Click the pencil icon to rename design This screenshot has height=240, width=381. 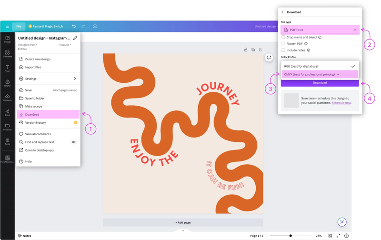tap(75, 38)
